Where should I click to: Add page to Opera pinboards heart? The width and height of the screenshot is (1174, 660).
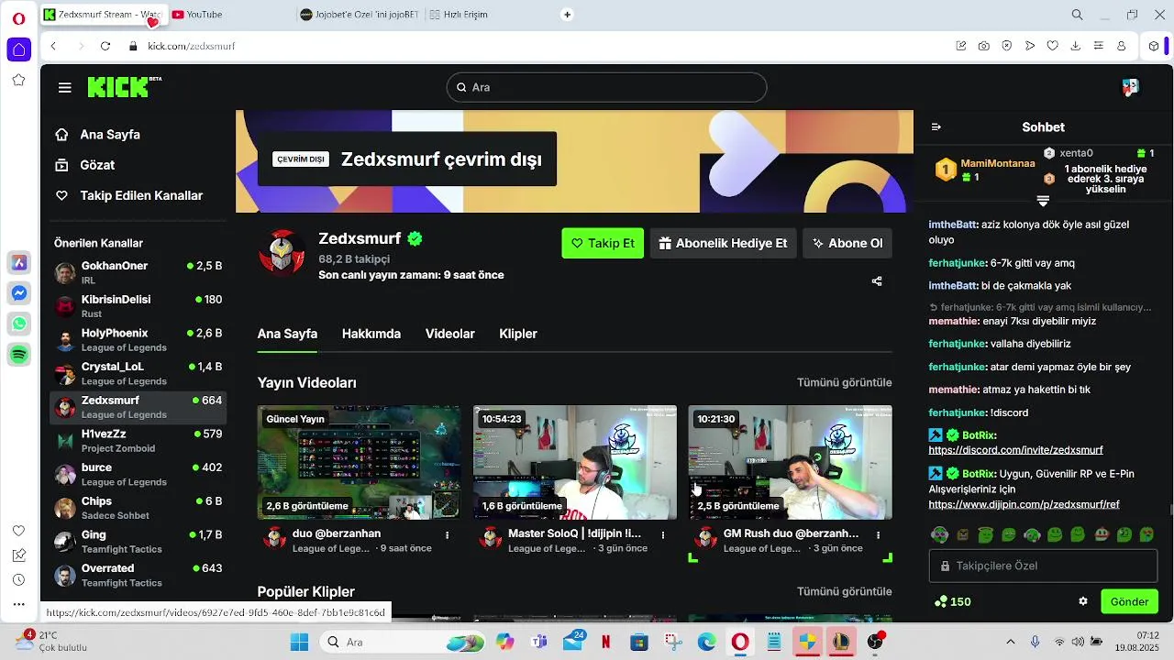pos(1052,46)
